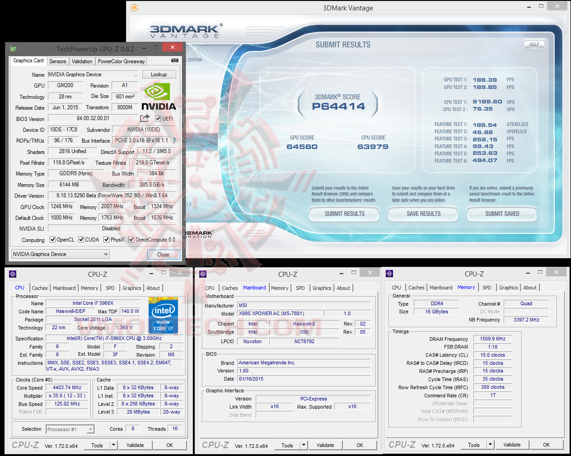Expand Tools dropdown arrow in Memory window
571x456 pixels.
coord(491,445)
